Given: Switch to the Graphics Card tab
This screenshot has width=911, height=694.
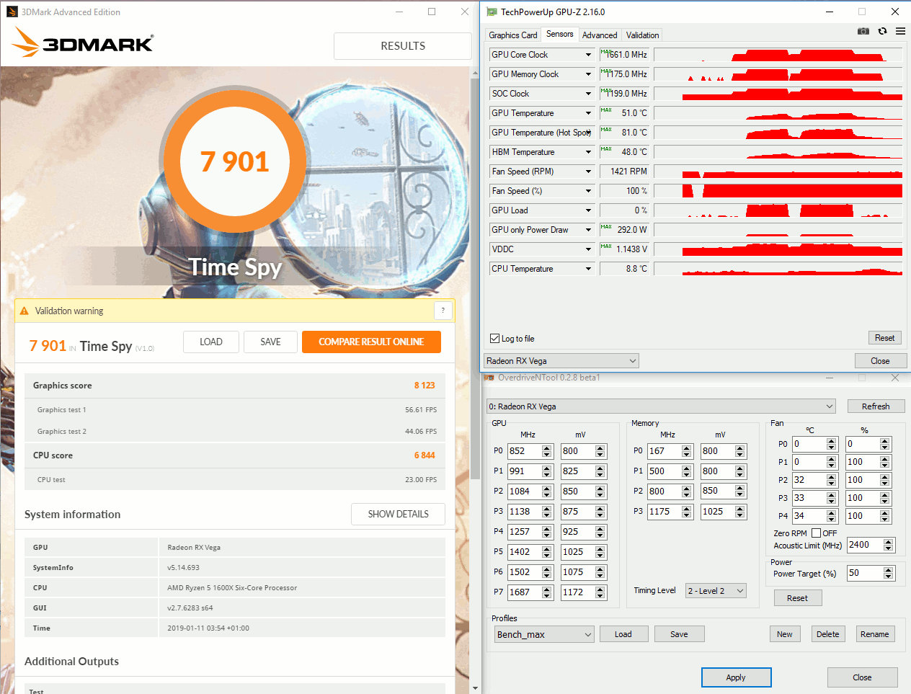Looking at the screenshot, I should pos(512,35).
